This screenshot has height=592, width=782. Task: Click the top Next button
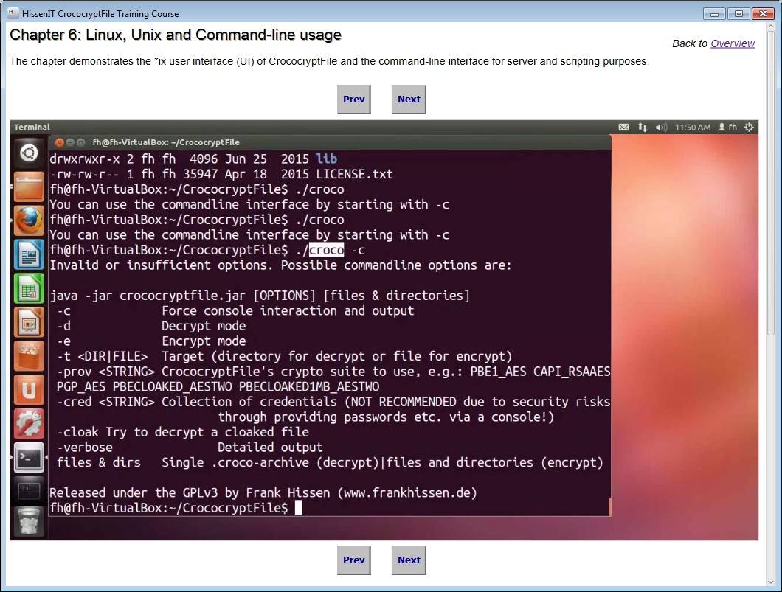click(x=409, y=100)
